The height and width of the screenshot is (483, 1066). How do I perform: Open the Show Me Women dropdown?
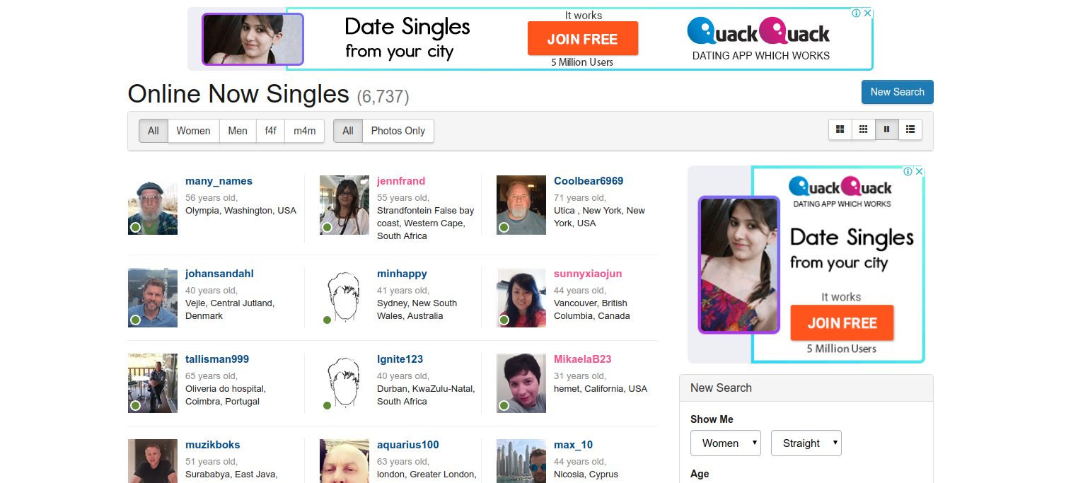click(726, 443)
